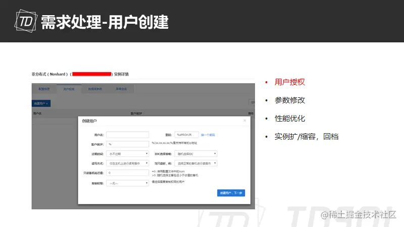Click the dark blue 创建用户 button behind the dialog
Viewport: 404px width, 227px height.
(x=41, y=103)
